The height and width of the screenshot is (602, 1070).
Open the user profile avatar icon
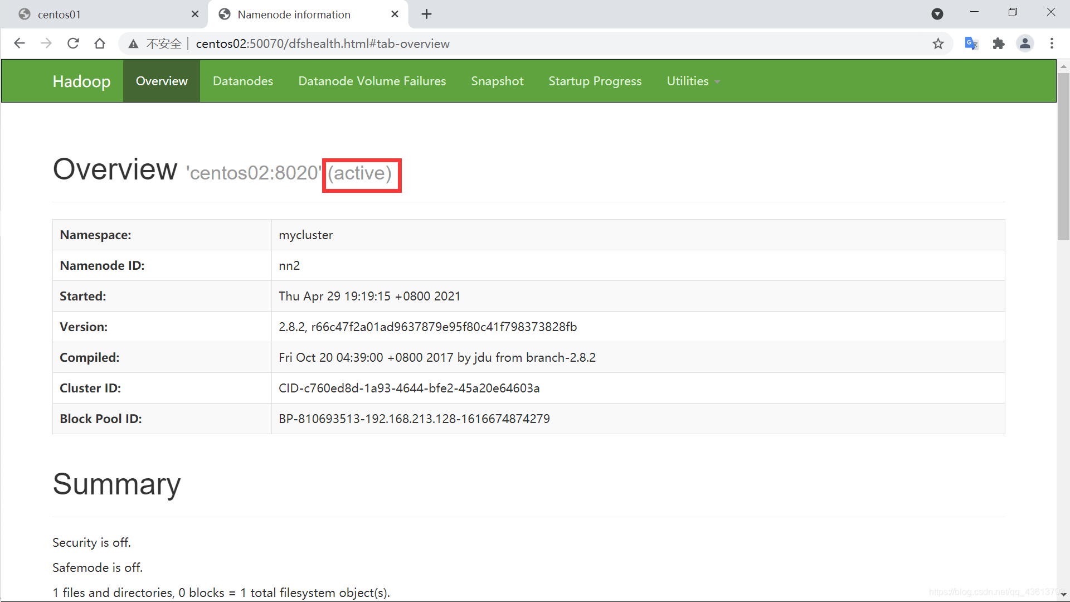click(x=1025, y=43)
